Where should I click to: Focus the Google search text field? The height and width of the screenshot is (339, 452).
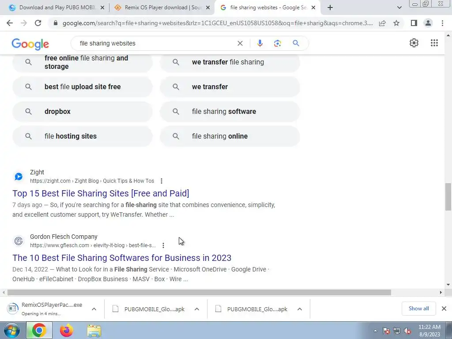(x=156, y=43)
